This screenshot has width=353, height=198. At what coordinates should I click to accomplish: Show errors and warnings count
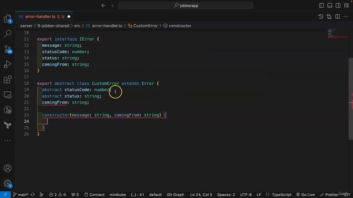click(57, 195)
